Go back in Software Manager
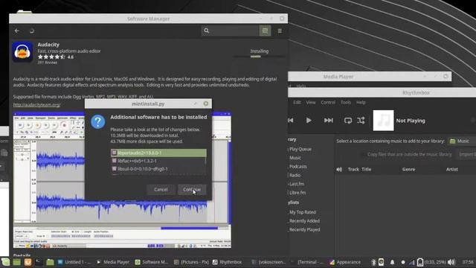Viewport: 476px width, 268px height. click(17, 31)
